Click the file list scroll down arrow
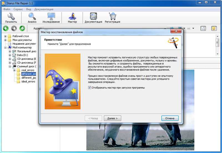222x153 pixels. pyautogui.click(x=217, y=54)
